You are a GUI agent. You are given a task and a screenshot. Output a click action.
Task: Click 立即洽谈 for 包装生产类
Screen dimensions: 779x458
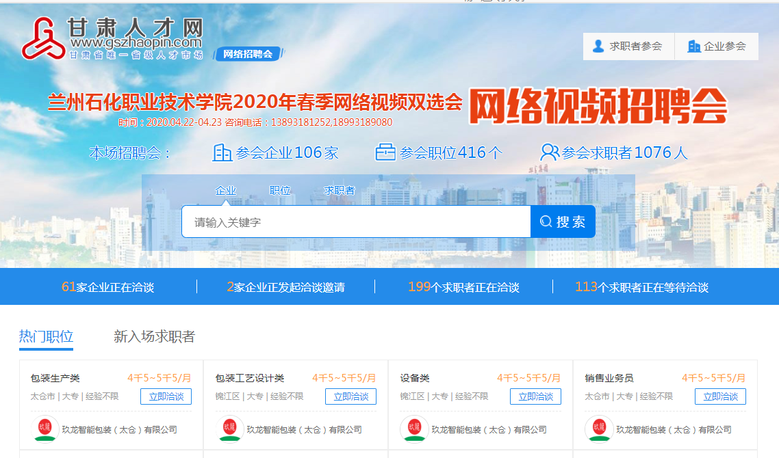[166, 396]
